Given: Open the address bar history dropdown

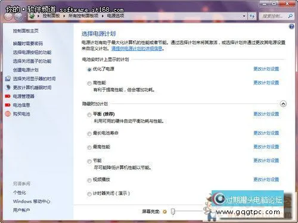Looking at the screenshot, I should pos(244,16).
